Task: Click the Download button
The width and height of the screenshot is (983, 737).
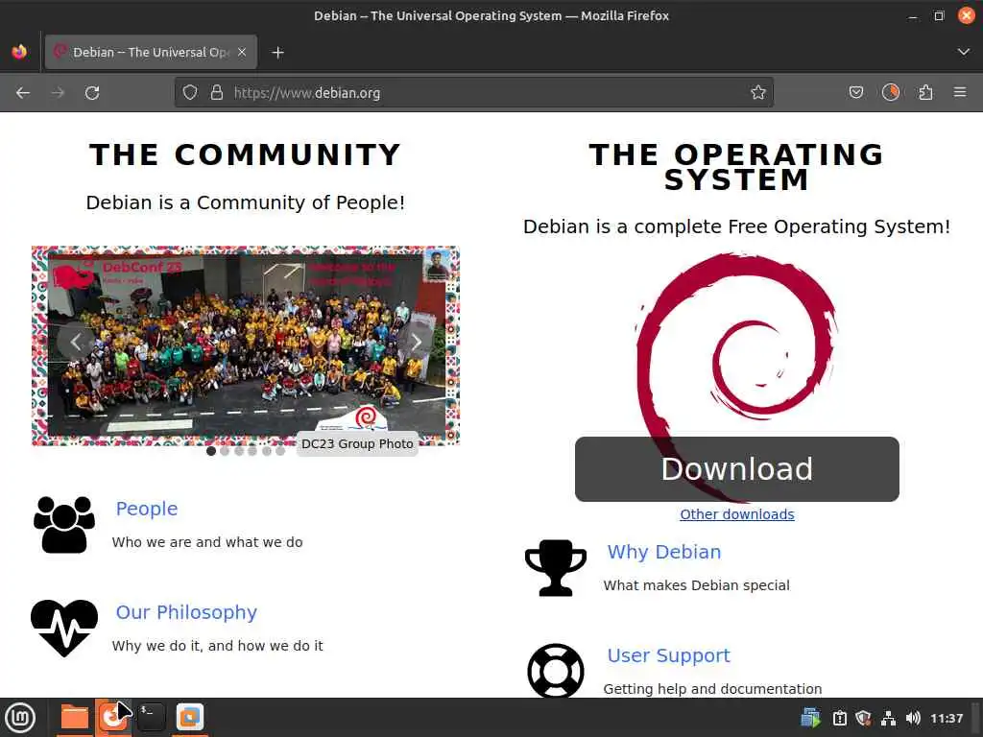Action: 736,468
